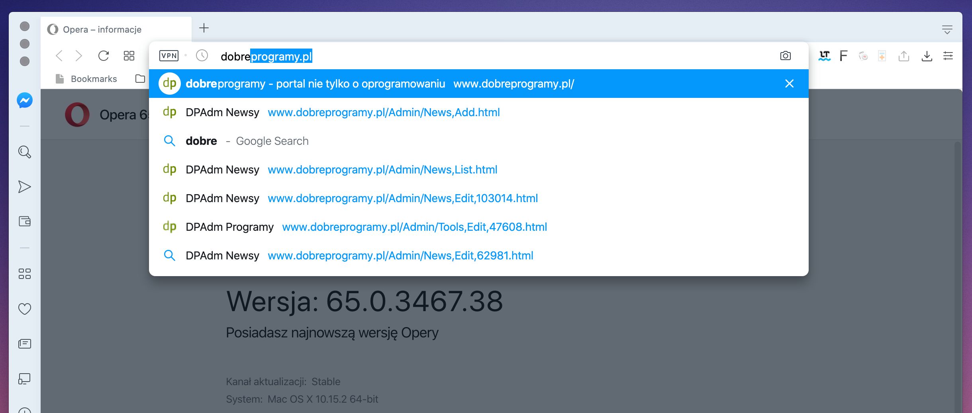The width and height of the screenshot is (972, 413).
Task: Open the Easy Setup sliders icon
Action: [x=948, y=56]
